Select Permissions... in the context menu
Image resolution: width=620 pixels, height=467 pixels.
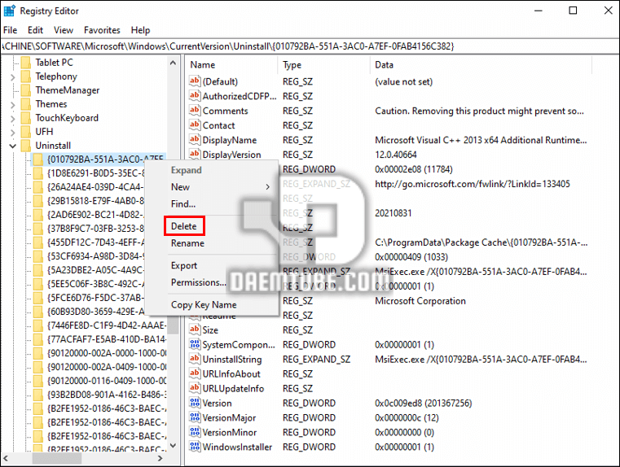(x=198, y=282)
